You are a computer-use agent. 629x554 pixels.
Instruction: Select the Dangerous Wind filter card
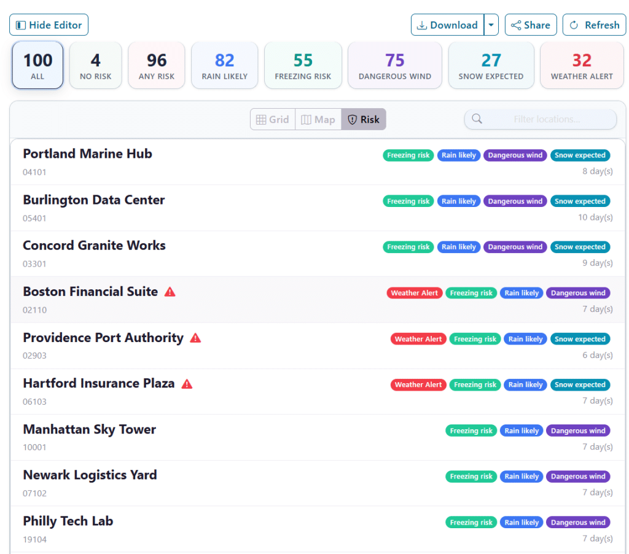(x=395, y=65)
